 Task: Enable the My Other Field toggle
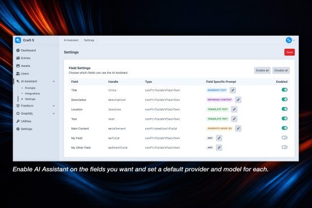coord(285,147)
